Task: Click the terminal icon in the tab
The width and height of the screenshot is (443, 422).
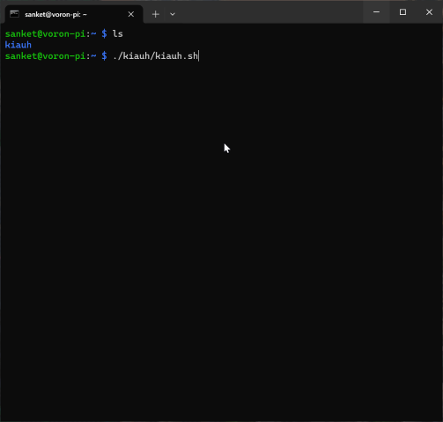Action: coord(14,14)
